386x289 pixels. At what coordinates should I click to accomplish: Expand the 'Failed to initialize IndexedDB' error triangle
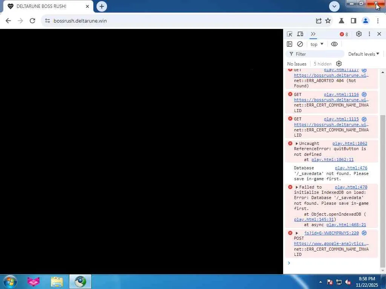pos(297,187)
